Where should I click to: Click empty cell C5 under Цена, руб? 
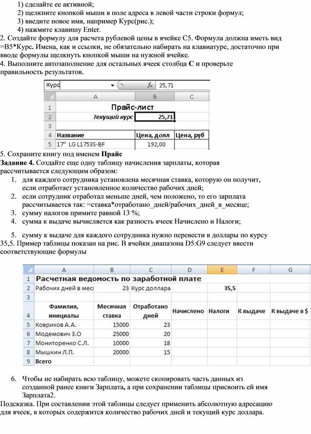coord(192,144)
